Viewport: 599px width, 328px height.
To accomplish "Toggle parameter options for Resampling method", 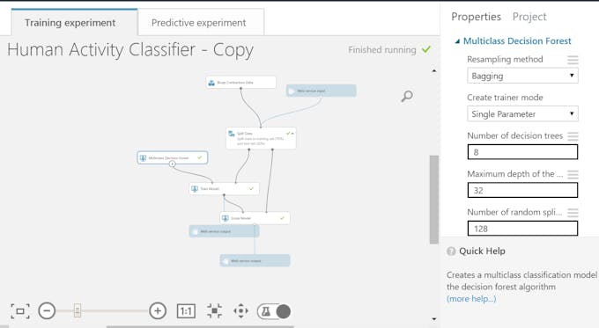I will pos(573,60).
